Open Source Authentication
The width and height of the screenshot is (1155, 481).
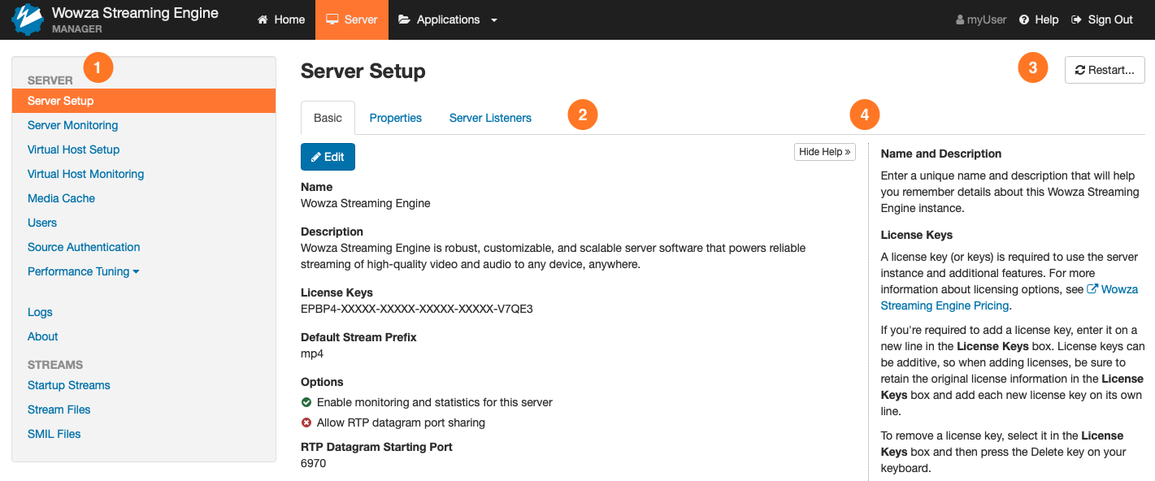point(84,247)
